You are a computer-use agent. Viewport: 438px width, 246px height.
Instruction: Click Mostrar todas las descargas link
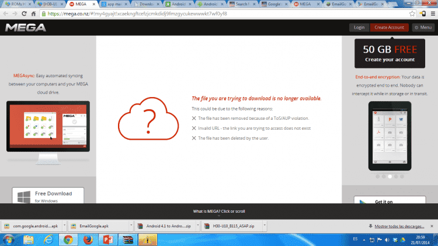pos(399,226)
